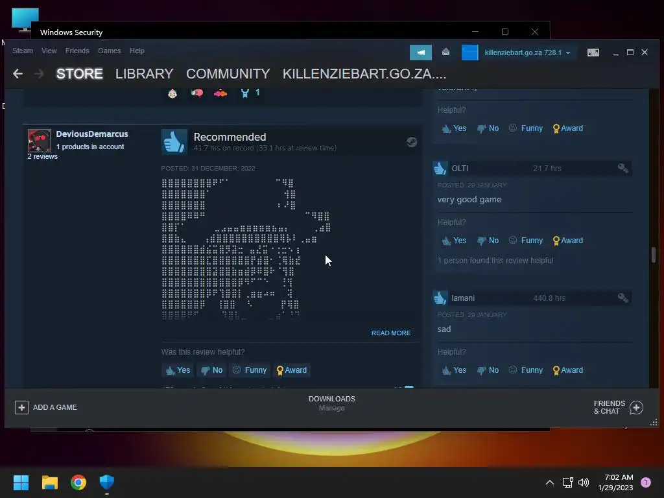This screenshot has height=498, width=664.
Task: Open DeviousDemarcus's 2 reviews link
Action: click(x=42, y=157)
